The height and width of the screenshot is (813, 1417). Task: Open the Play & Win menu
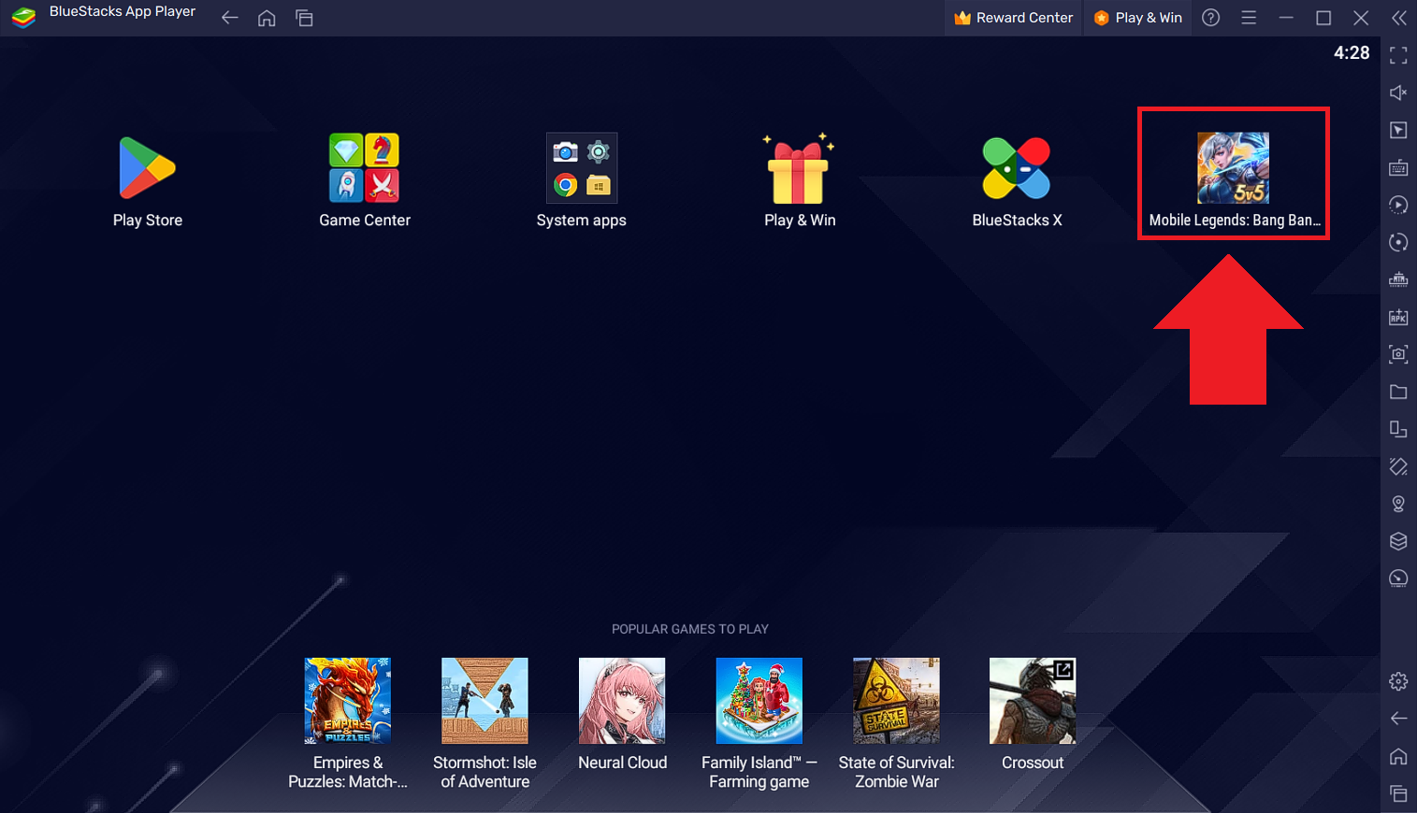pyautogui.click(x=1137, y=17)
